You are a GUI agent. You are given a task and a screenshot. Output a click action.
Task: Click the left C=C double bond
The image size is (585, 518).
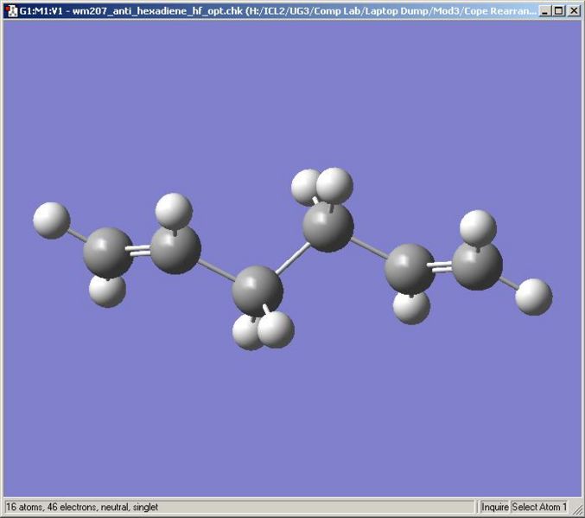pyautogui.click(x=138, y=251)
